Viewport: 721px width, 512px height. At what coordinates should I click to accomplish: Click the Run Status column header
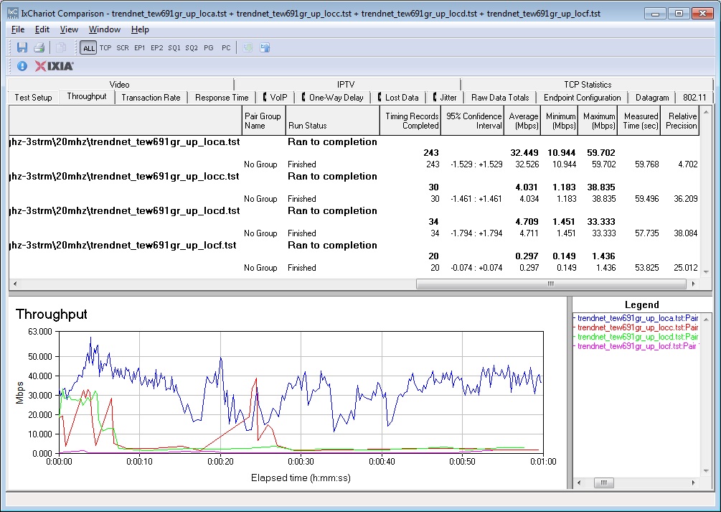pos(332,121)
